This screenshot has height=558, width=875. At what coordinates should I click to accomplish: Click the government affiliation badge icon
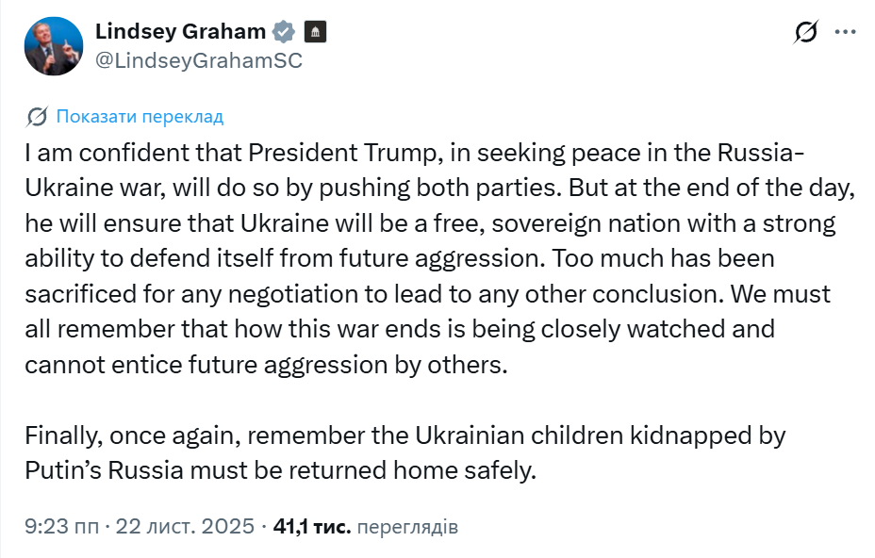(314, 32)
